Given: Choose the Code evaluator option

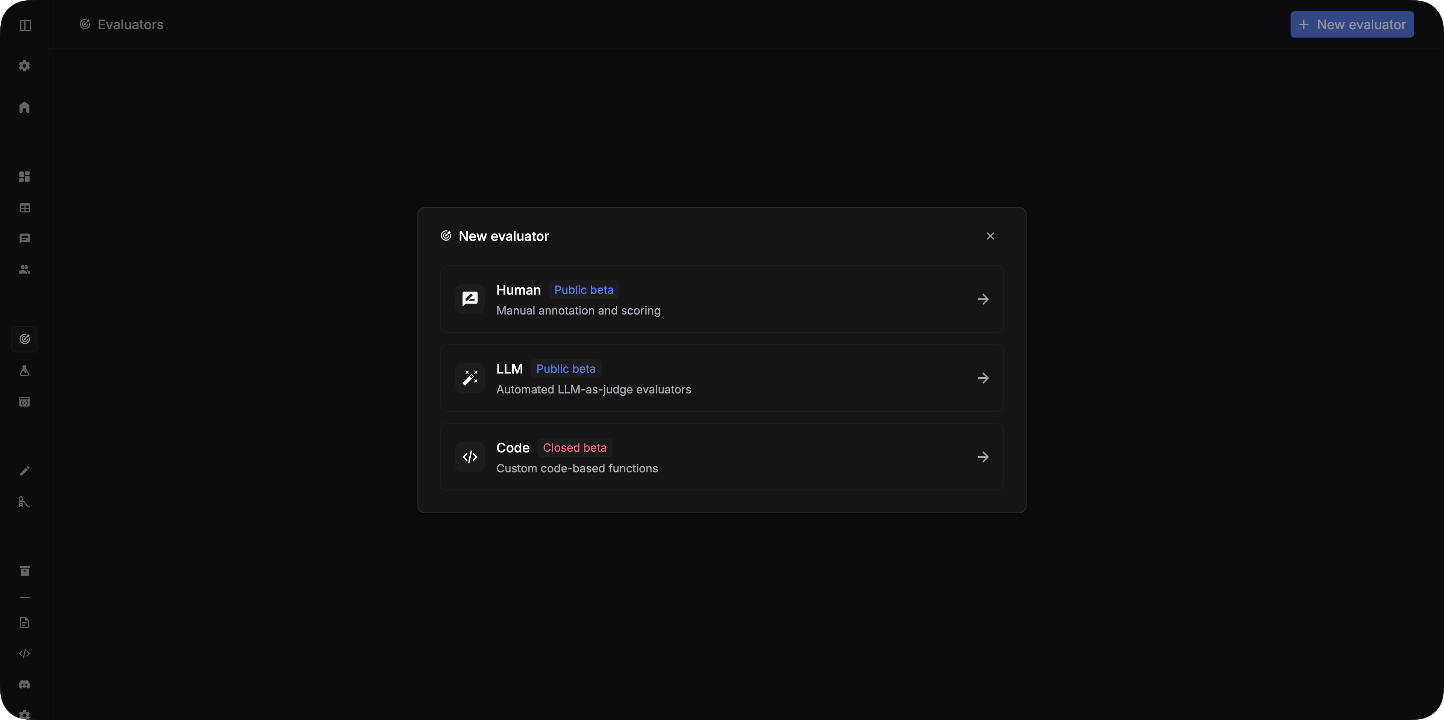Looking at the screenshot, I should (722, 457).
